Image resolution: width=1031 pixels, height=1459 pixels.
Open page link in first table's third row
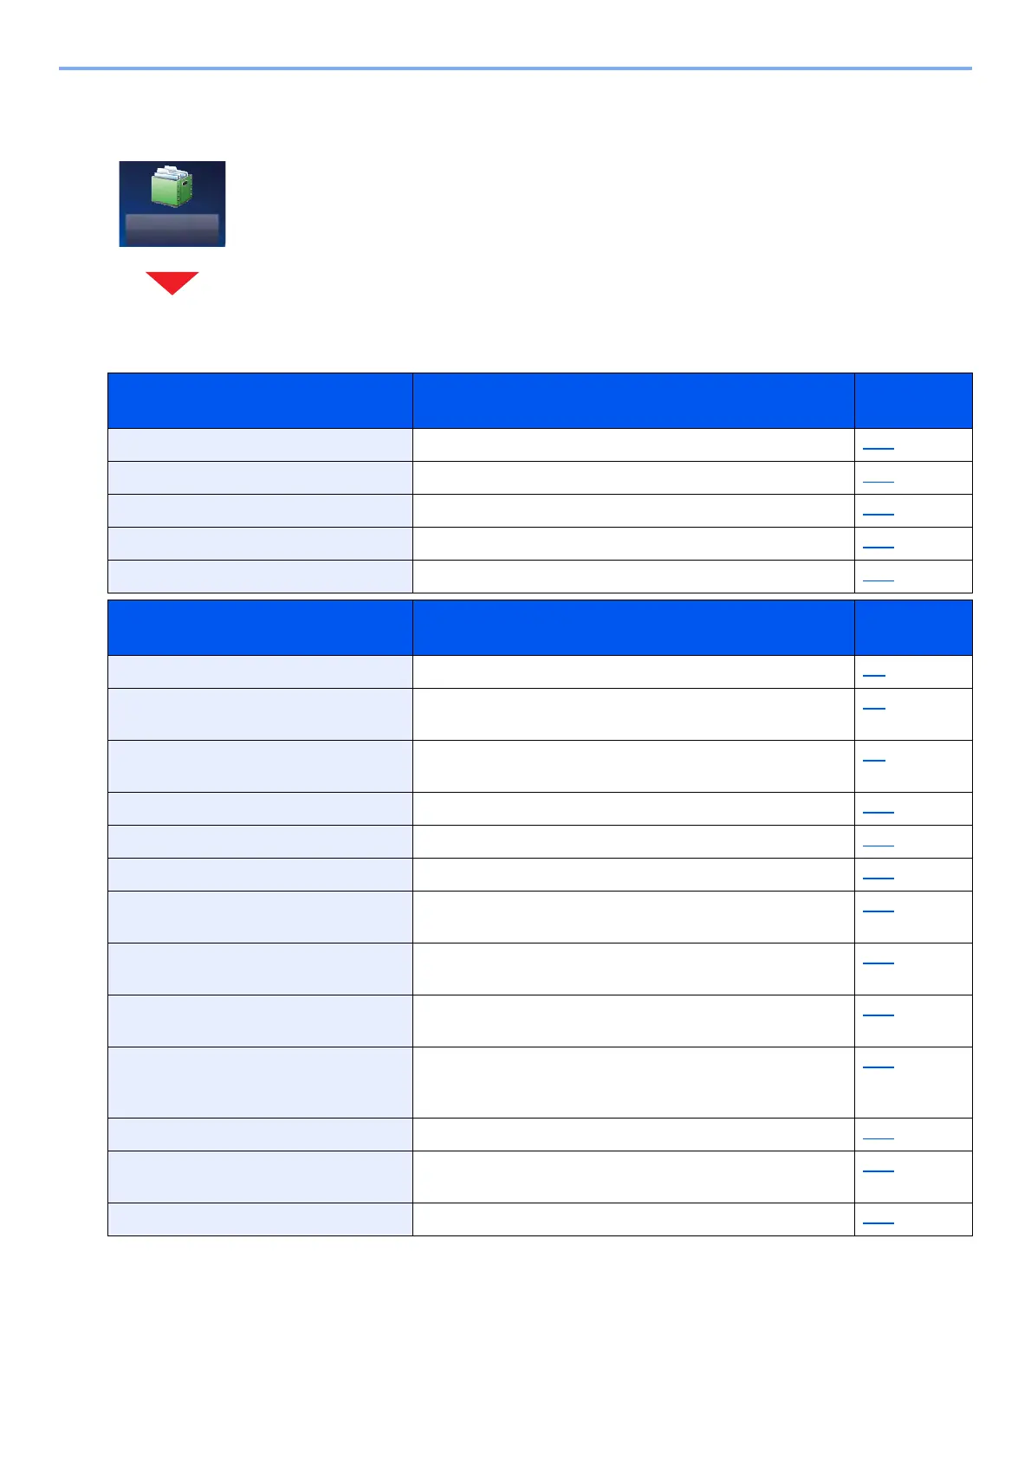pos(879,511)
